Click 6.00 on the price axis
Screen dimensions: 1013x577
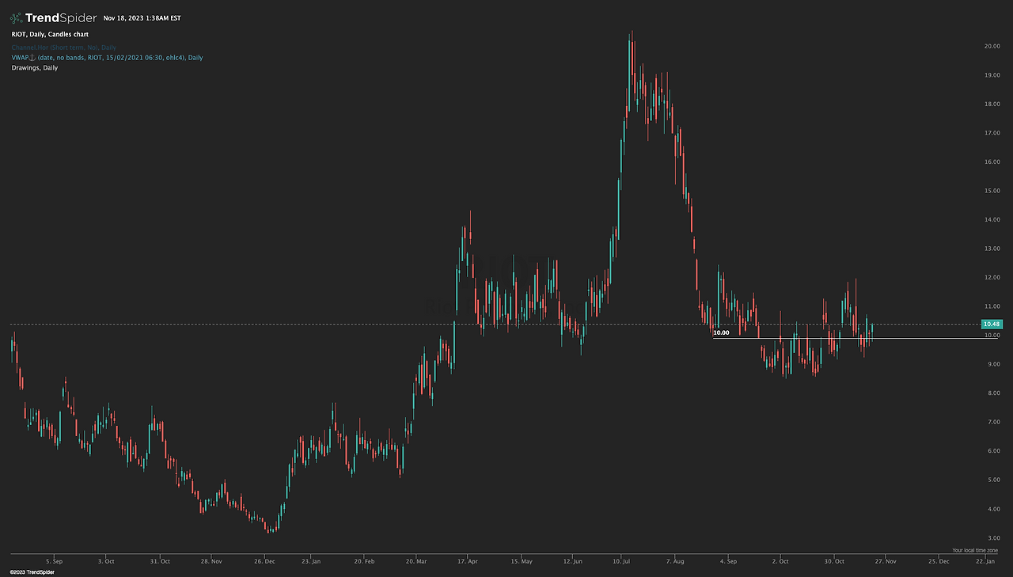point(992,450)
